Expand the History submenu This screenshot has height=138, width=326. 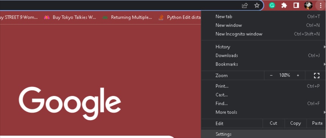coord(264,47)
